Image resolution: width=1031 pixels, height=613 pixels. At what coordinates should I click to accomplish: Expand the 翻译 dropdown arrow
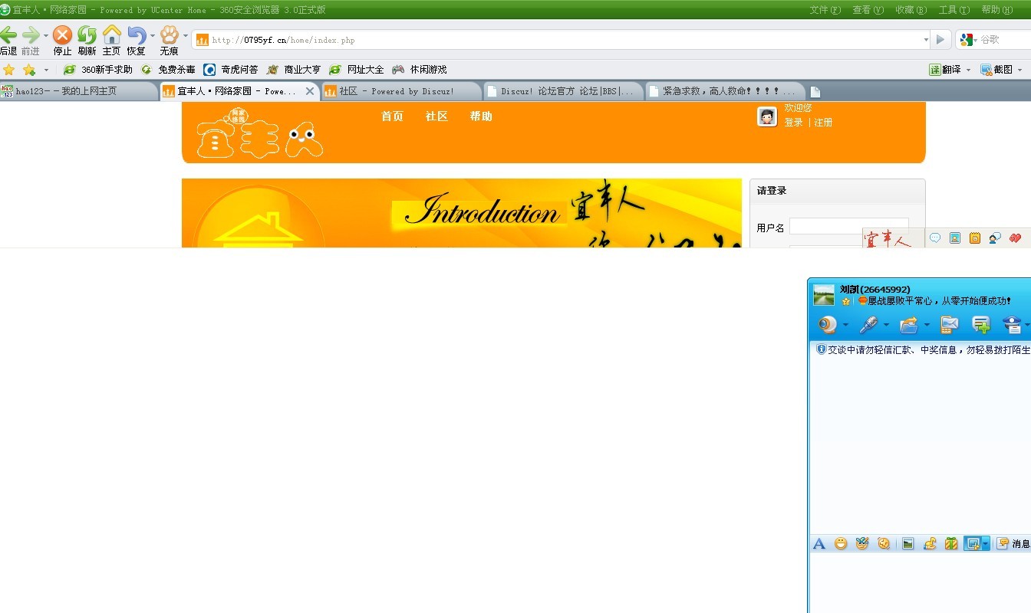[x=968, y=70]
